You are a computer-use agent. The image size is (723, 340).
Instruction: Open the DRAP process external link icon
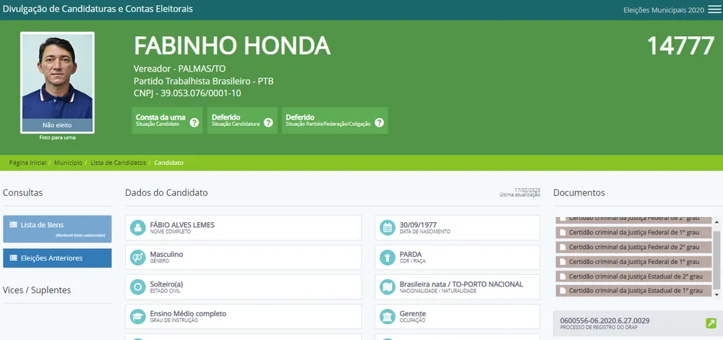pos(711,323)
